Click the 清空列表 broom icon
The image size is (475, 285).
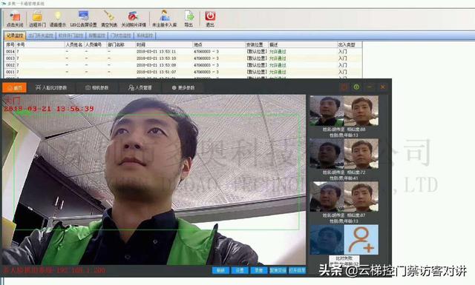pyautogui.click(x=109, y=16)
